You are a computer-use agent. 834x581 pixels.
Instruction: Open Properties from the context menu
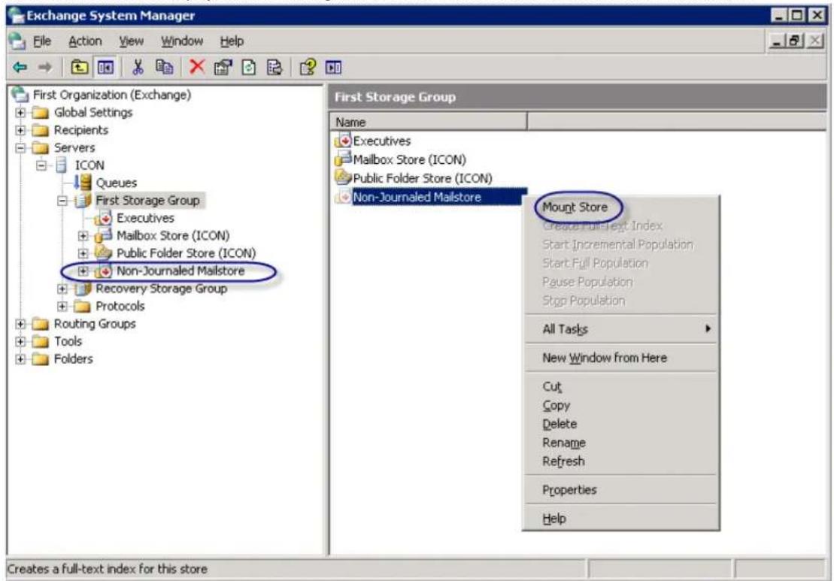tap(621, 489)
